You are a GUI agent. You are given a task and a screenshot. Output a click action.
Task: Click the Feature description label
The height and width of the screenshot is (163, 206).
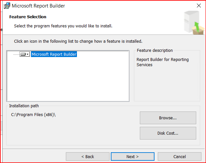[154, 51]
